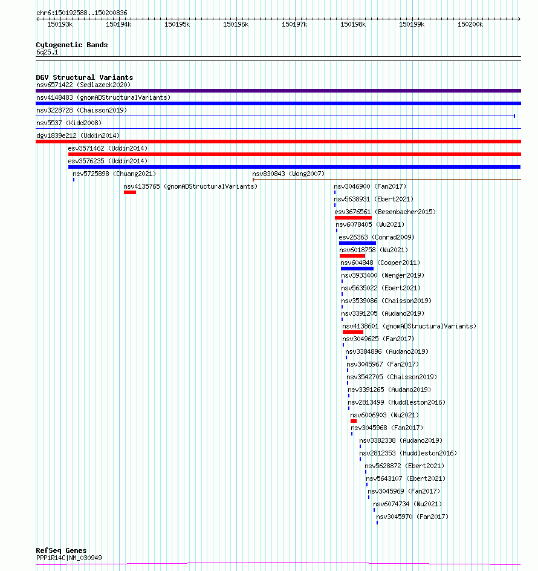Click the esv26363 (Conrad2009) label
The width and height of the screenshot is (538, 571).
pyautogui.click(x=377, y=238)
